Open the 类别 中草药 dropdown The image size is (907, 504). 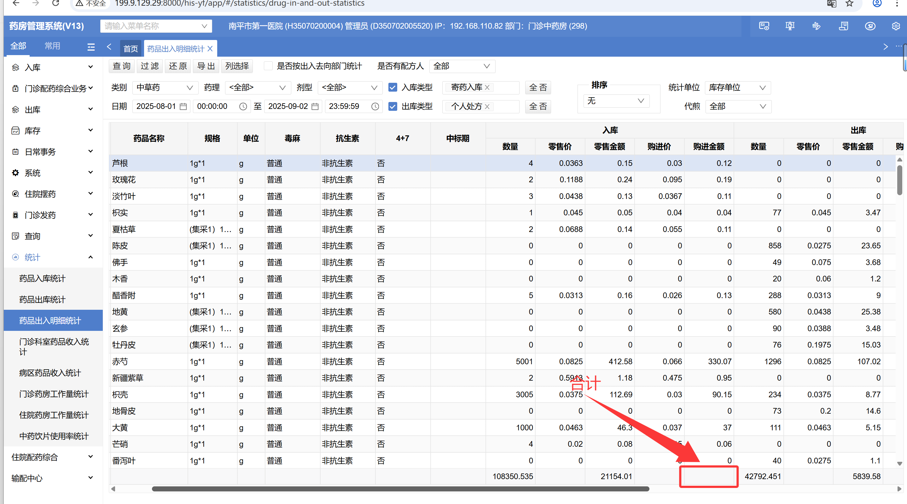(x=164, y=88)
